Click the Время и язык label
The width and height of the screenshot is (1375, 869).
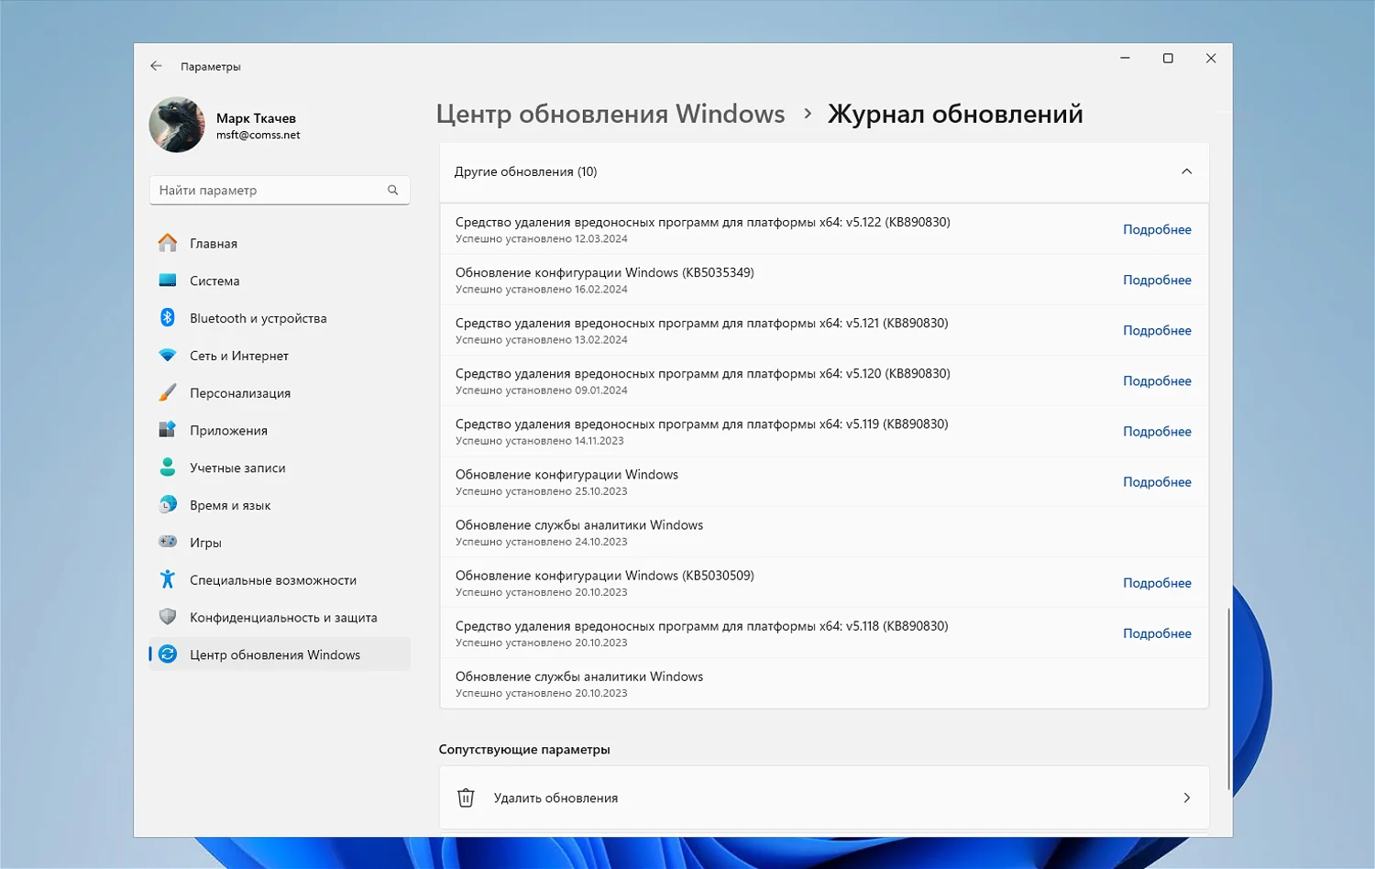(230, 505)
